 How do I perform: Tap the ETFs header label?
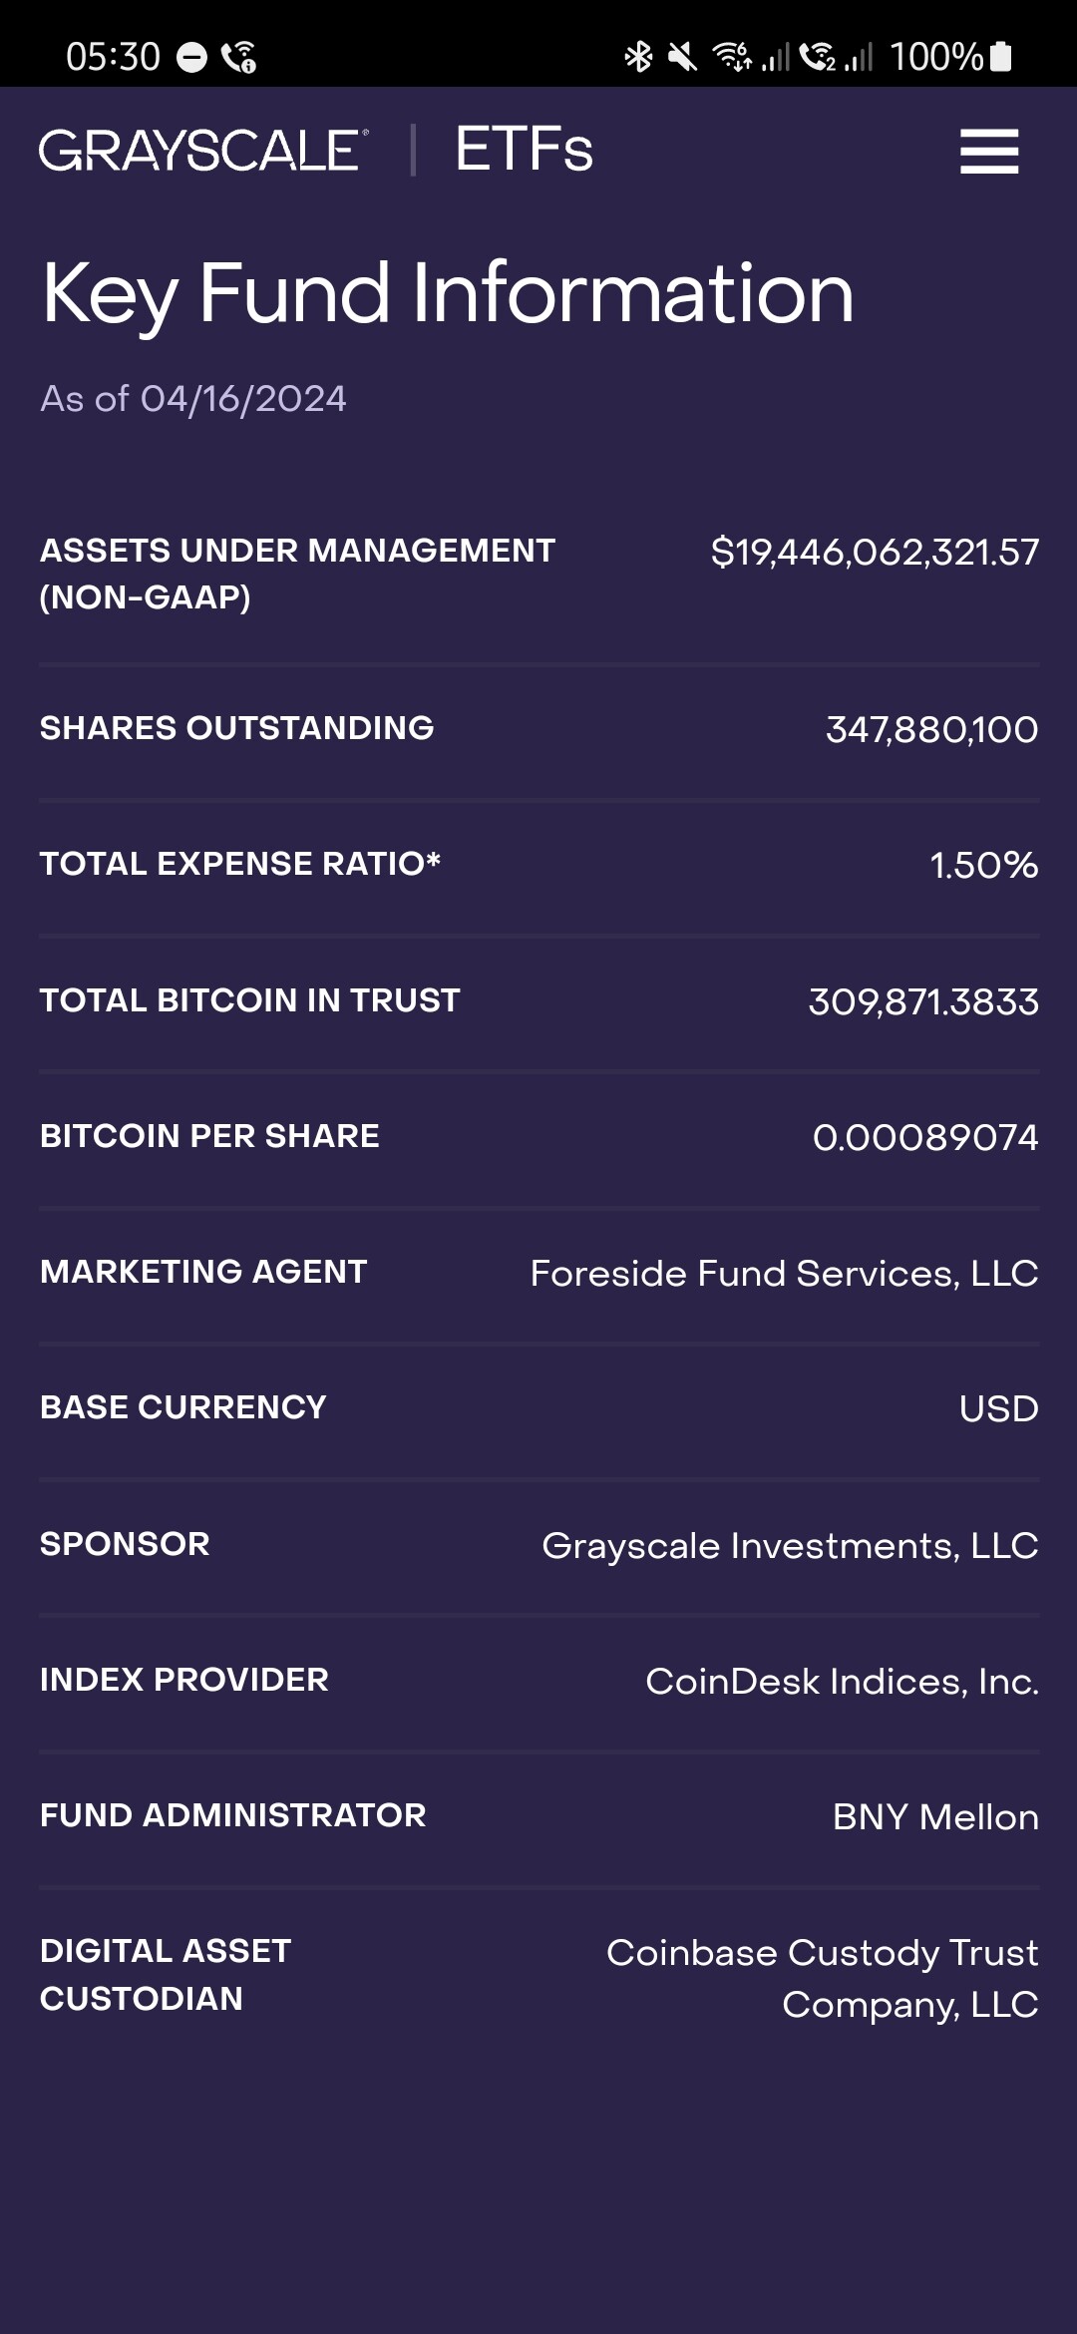click(x=524, y=151)
